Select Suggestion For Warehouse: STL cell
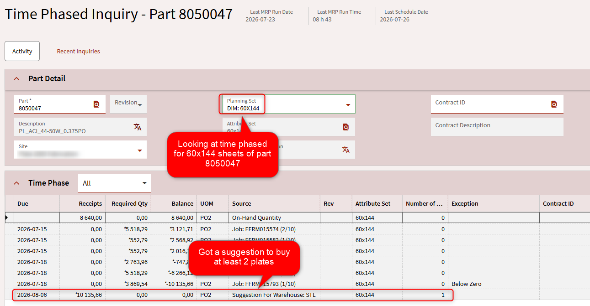 [x=274, y=295]
